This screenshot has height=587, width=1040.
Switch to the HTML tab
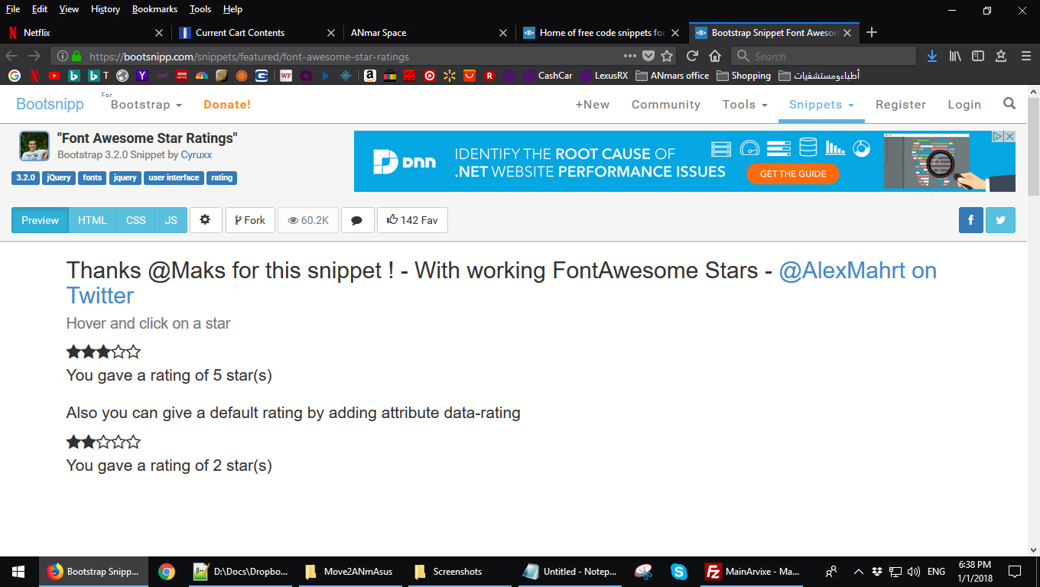93,220
